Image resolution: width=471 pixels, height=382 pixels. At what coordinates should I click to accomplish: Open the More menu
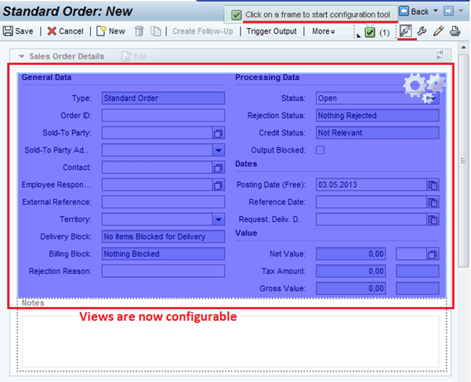323,31
